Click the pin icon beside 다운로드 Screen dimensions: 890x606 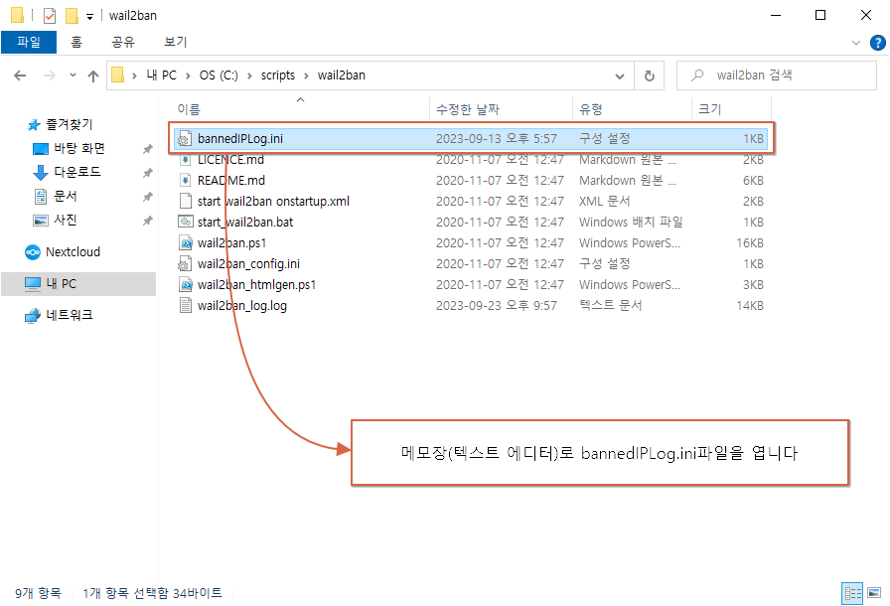148,173
